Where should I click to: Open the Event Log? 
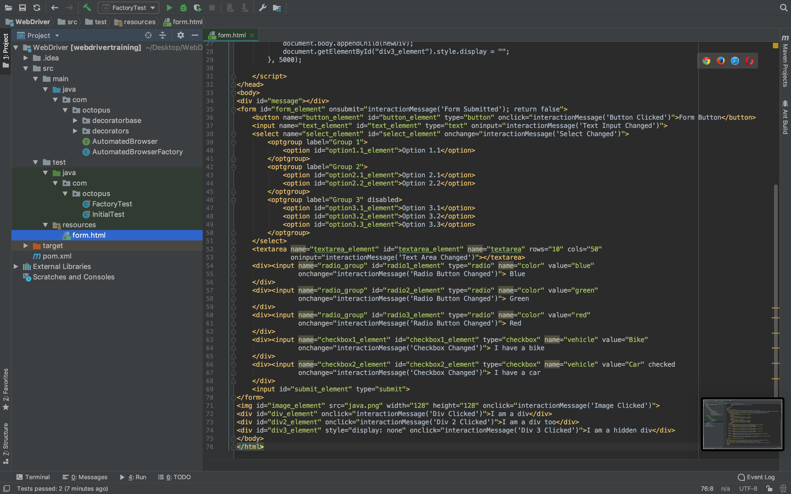click(756, 477)
